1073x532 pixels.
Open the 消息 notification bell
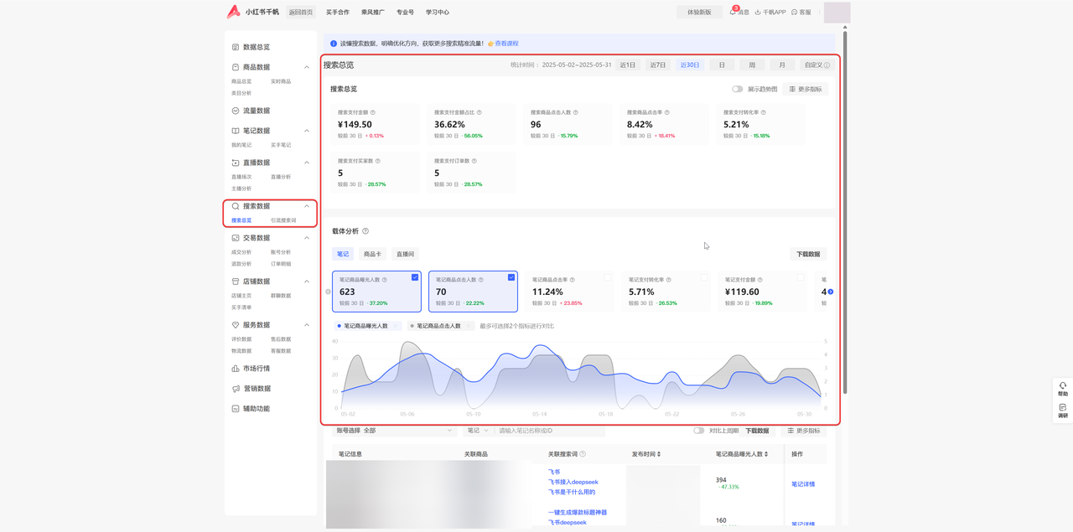click(733, 12)
